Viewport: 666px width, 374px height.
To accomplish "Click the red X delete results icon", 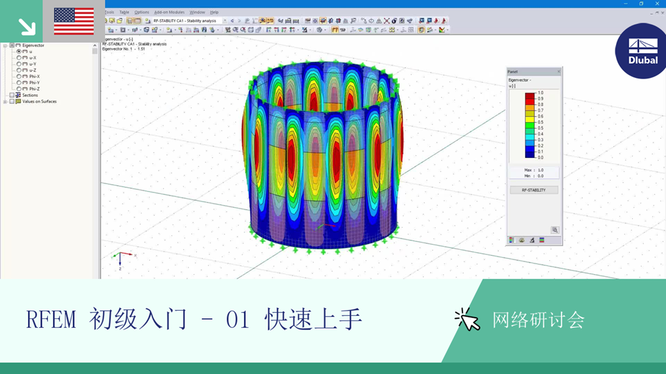I will tap(387, 20).
